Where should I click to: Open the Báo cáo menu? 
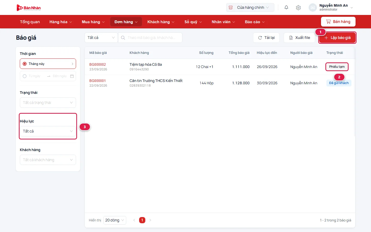point(255,22)
